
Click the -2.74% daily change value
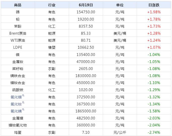tap(154, 132)
